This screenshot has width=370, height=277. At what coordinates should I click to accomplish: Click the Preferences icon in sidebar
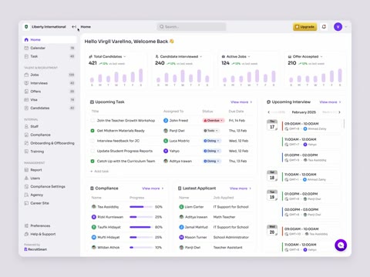(x=26, y=225)
